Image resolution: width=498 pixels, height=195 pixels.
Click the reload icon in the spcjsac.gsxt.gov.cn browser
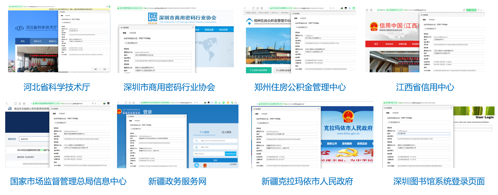point(15,103)
